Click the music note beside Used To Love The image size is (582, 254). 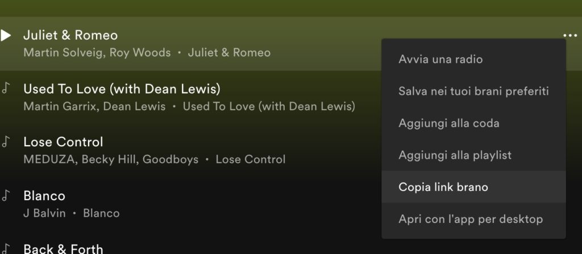(x=6, y=89)
